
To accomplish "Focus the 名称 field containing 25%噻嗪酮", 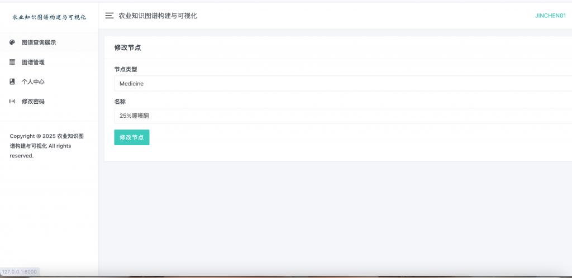I will 343,116.
